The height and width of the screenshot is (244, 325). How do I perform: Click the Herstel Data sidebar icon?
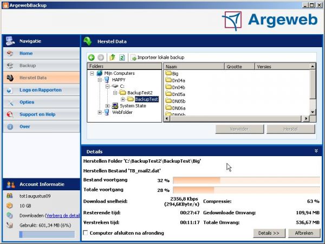[10, 78]
